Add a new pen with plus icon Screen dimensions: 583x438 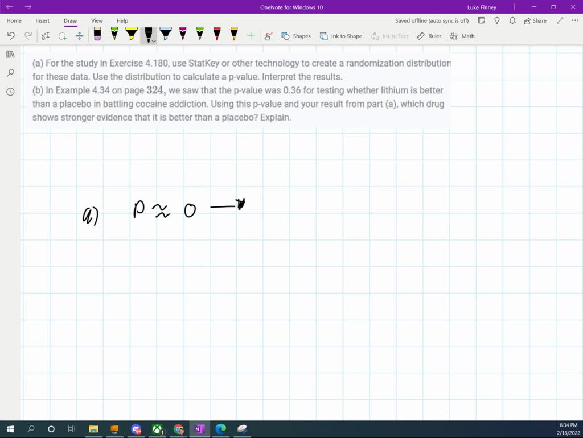click(251, 36)
